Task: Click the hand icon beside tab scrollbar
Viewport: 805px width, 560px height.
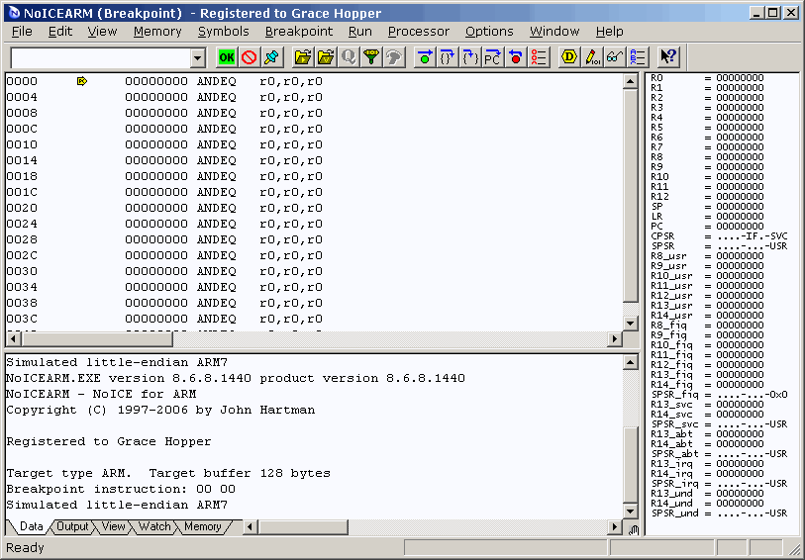Action: click(x=633, y=529)
